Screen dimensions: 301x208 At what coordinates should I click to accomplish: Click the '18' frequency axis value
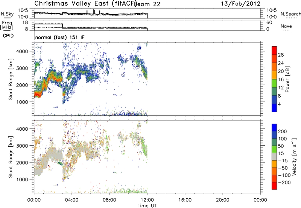(25, 23)
